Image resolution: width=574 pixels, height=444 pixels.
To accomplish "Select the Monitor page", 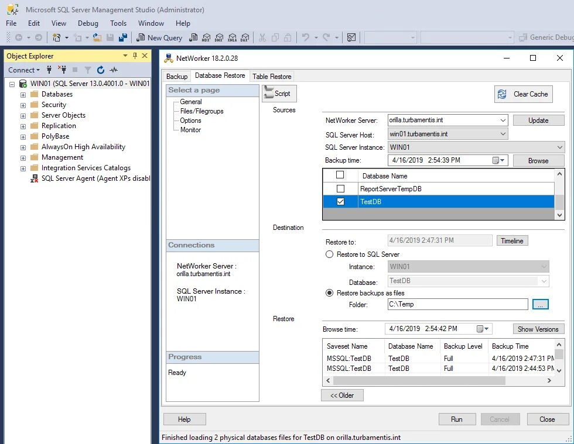I will pos(190,130).
